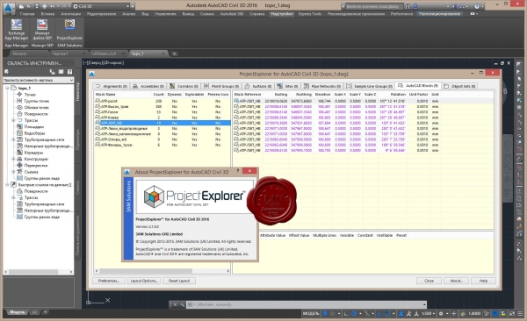Switch to the Вставка ribbon tab
The image size is (527, 321).
tap(47, 14)
